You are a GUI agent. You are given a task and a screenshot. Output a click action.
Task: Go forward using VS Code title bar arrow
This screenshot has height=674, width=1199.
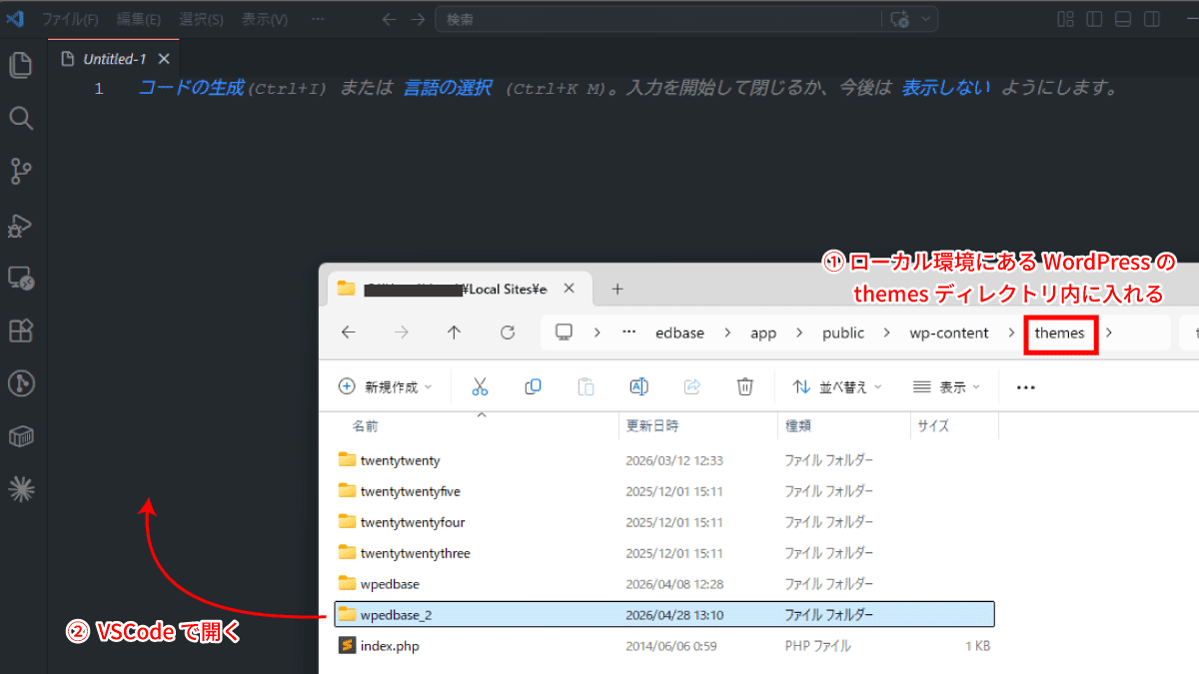418,19
